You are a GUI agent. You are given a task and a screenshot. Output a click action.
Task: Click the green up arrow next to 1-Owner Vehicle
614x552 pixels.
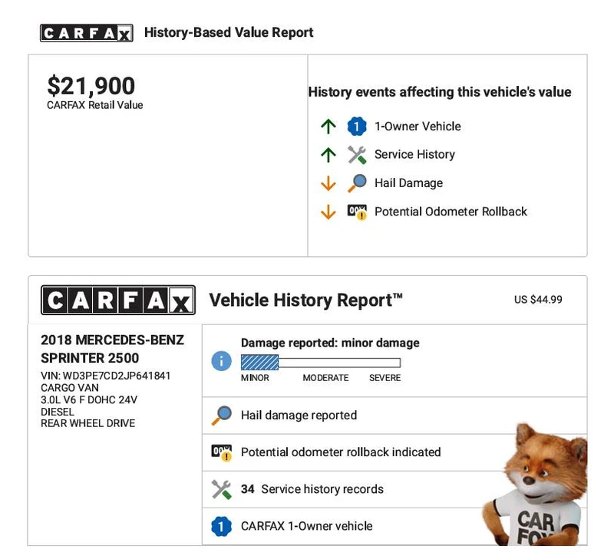coord(328,127)
